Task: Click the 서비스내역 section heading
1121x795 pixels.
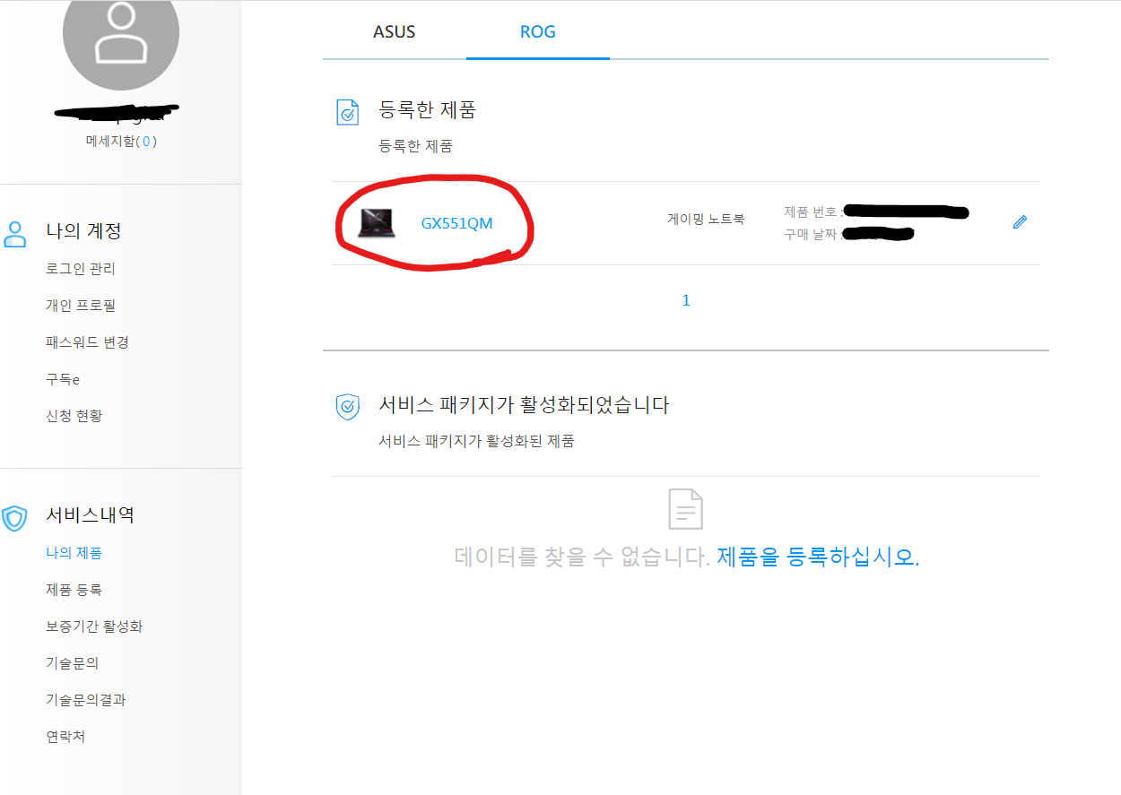Action: (90, 515)
